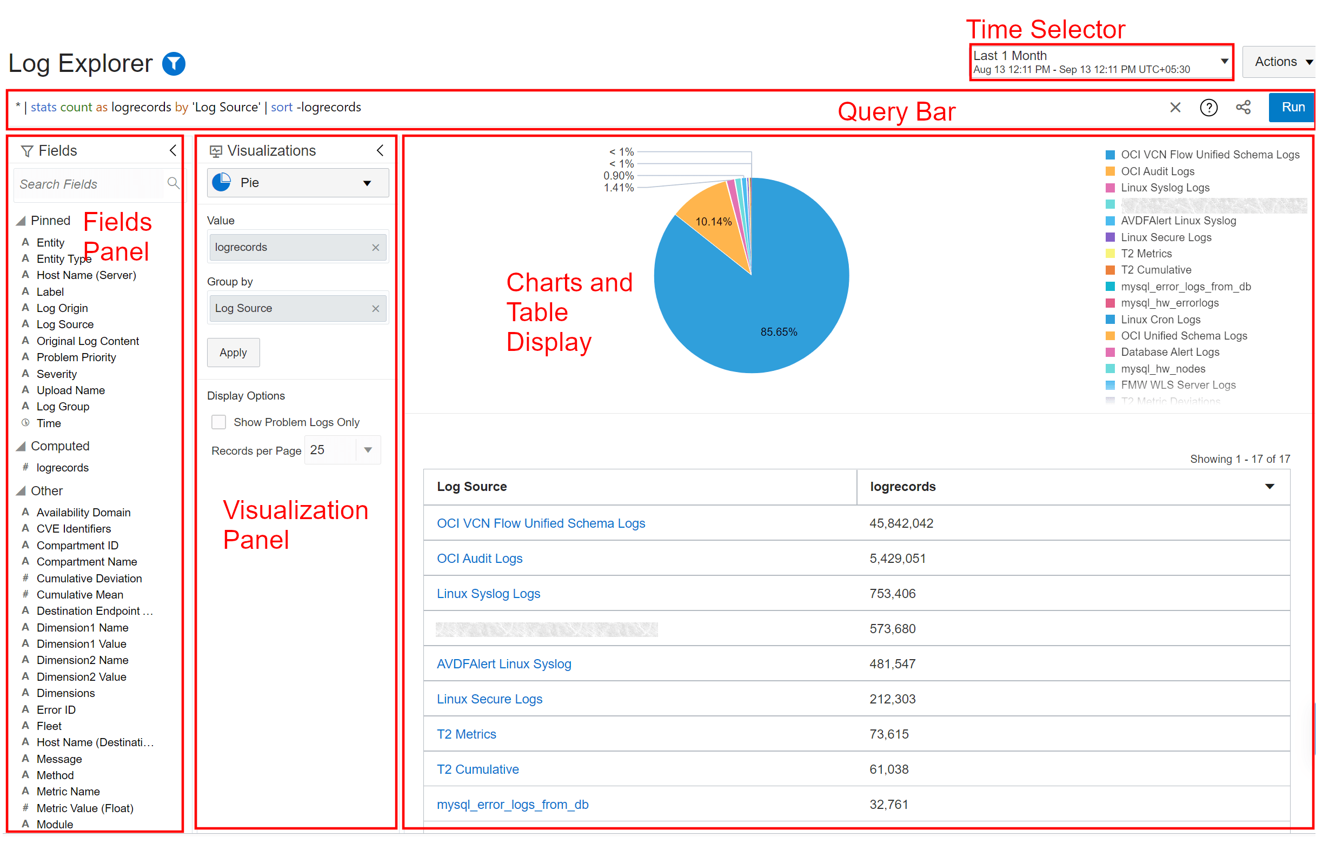
Task: Remove Log Source from Group by
Action: point(376,308)
